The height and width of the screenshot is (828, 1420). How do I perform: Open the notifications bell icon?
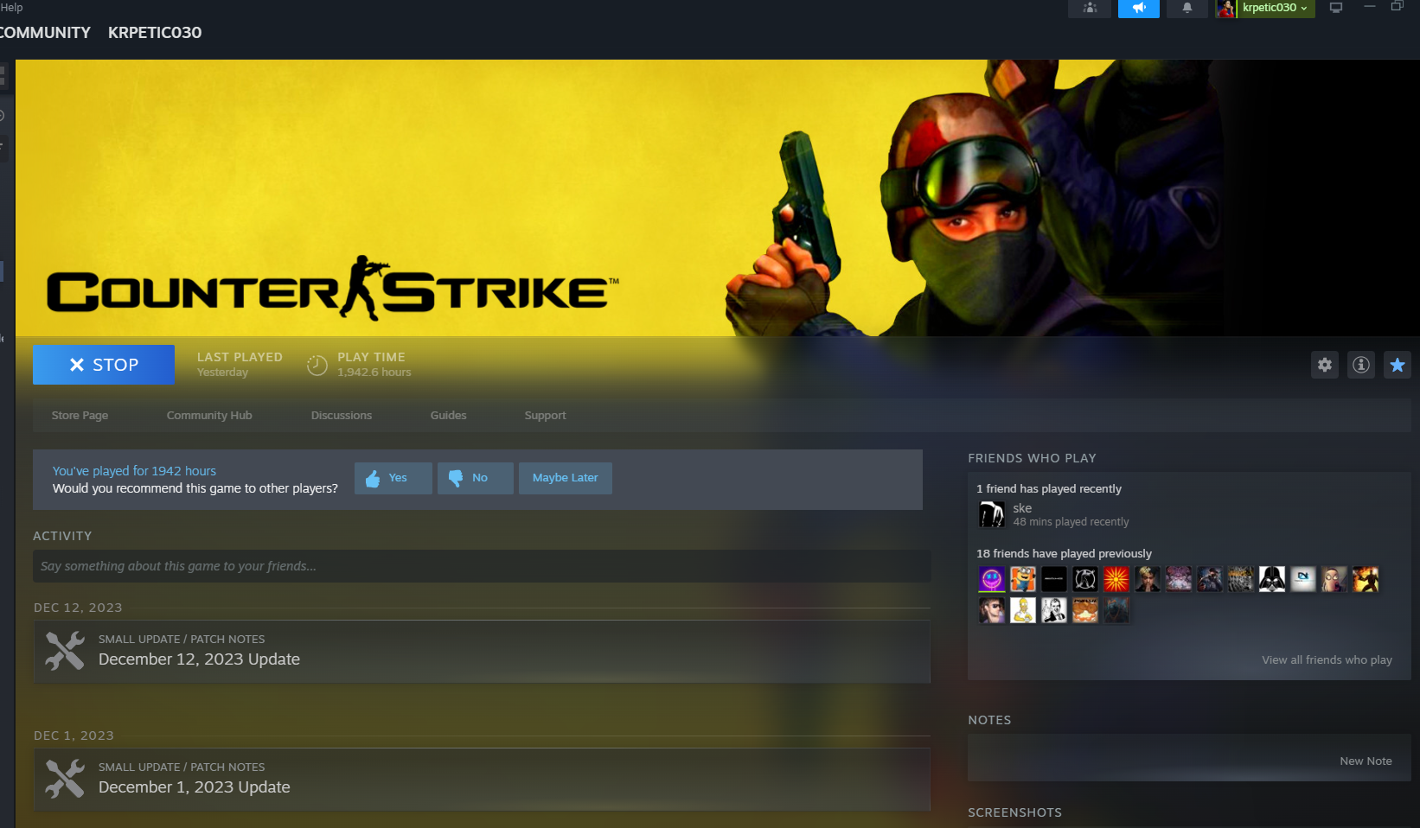tap(1187, 9)
